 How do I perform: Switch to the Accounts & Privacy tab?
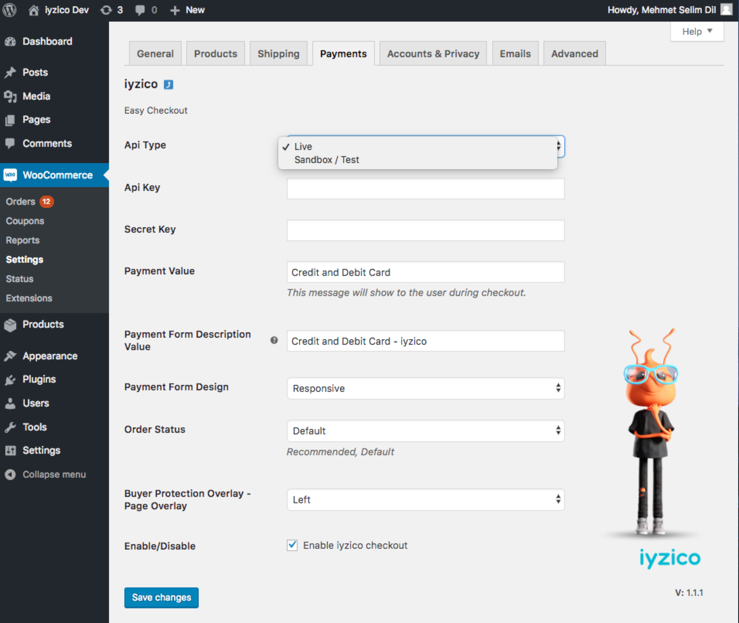pyautogui.click(x=433, y=54)
